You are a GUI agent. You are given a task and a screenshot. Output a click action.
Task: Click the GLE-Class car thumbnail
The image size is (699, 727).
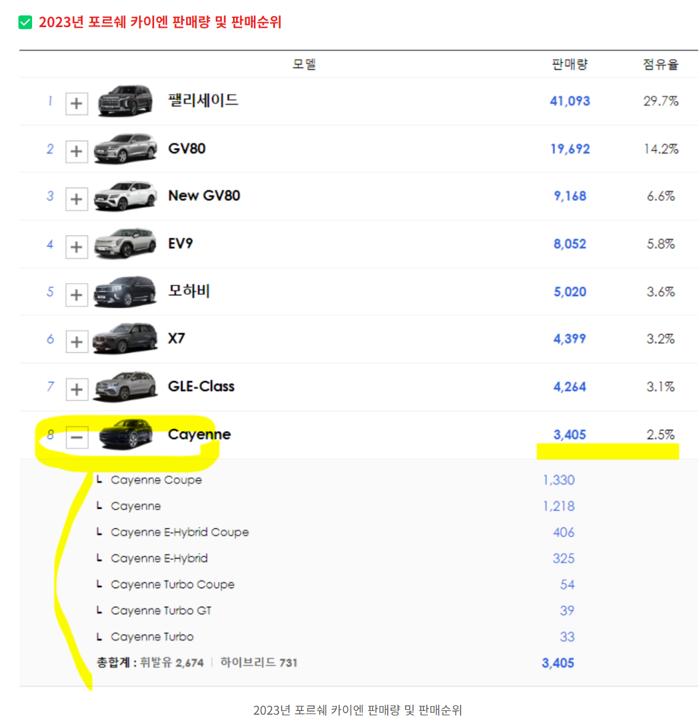click(x=125, y=386)
